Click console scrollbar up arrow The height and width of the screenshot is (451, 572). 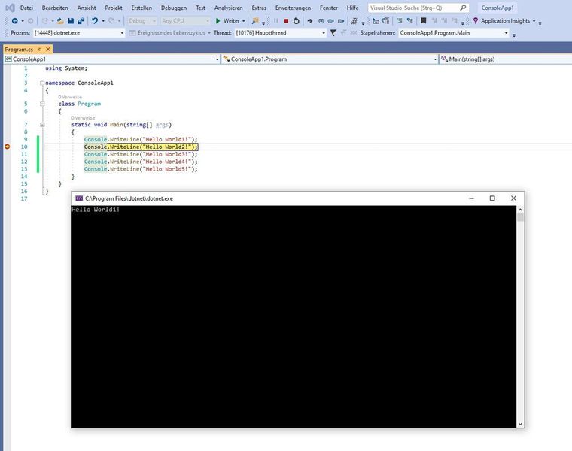[520, 210]
